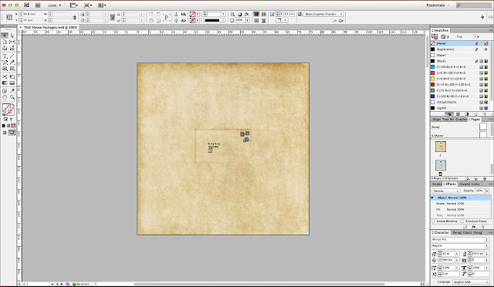Open the English: USA language dropdown

(471, 282)
